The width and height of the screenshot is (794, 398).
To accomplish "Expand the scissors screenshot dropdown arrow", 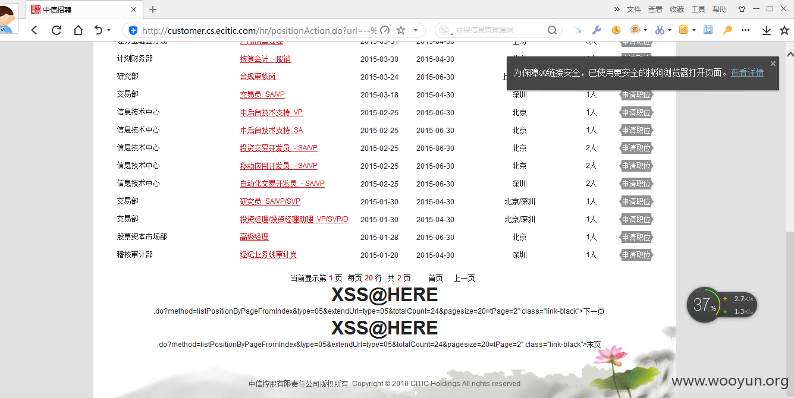I will coord(670,30).
